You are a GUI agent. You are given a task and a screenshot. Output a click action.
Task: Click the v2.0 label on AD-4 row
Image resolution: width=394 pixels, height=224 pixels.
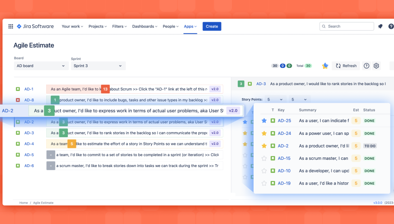tap(215, 144)
